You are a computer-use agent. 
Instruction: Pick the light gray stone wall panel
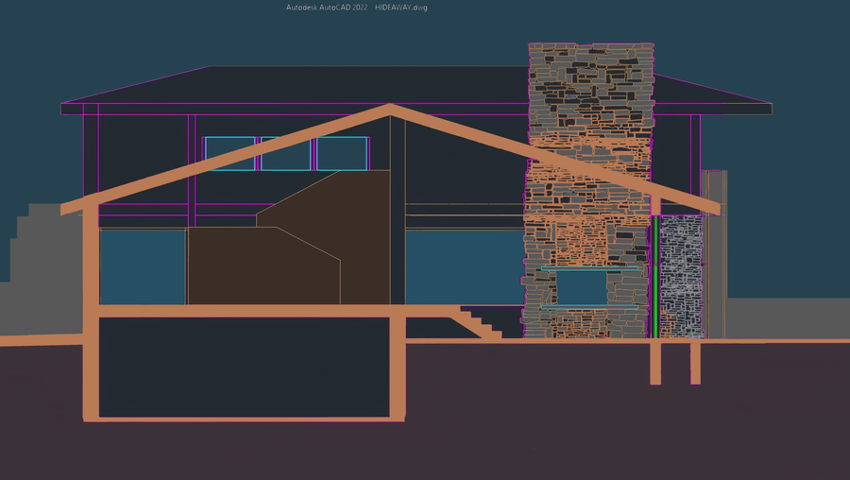[x=681, y=276]
